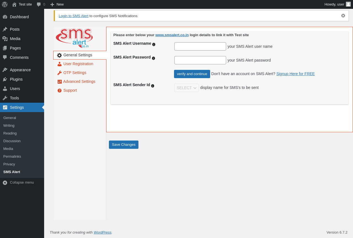Click the WordPress logo icon
The width and height of the screenshot is (353, 238).
[5, 4]
